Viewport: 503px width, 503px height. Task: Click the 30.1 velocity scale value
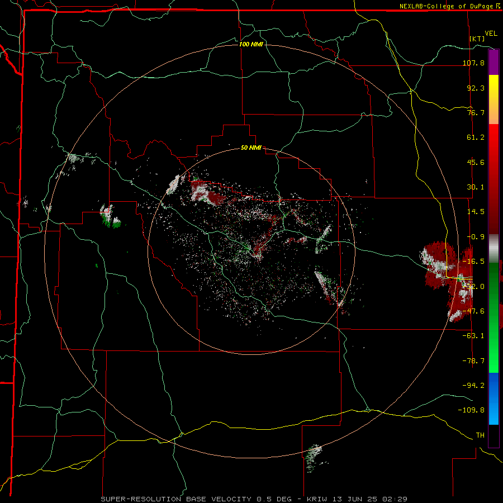coord(476,187)
